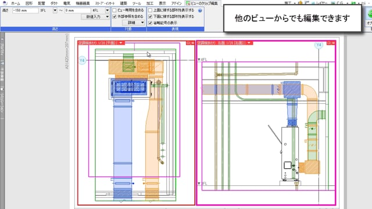Uncheck 外部参照を含める checkbox
Image resolution: width=372 pixels, height=209 pixels.
115,16
